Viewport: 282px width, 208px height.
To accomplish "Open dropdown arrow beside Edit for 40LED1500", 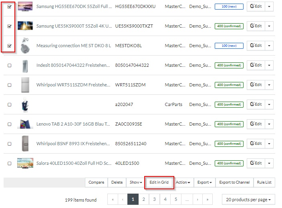I will click(x=269, y=163).
